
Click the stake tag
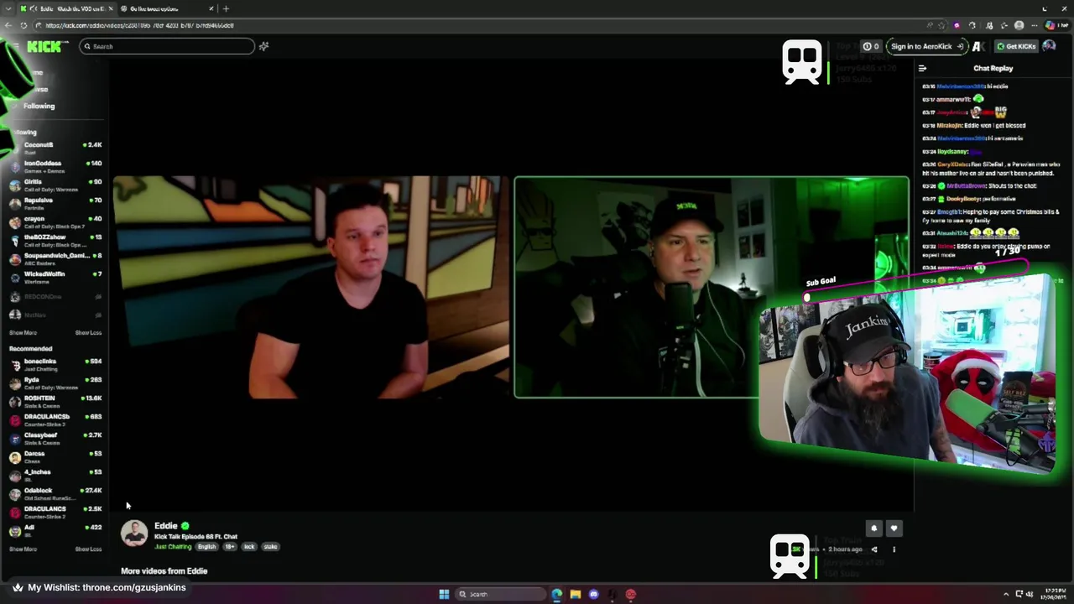point(270,547)
